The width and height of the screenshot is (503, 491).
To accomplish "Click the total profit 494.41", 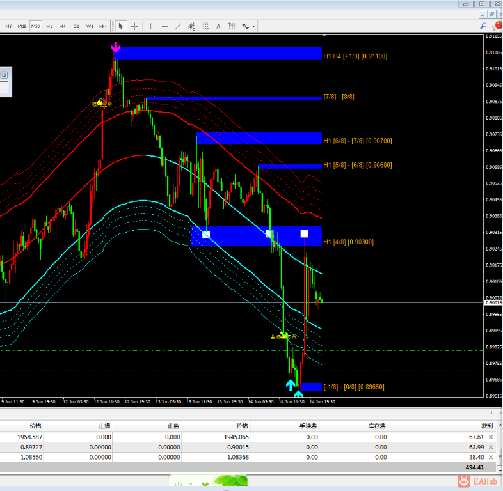I will pos(474,467).
